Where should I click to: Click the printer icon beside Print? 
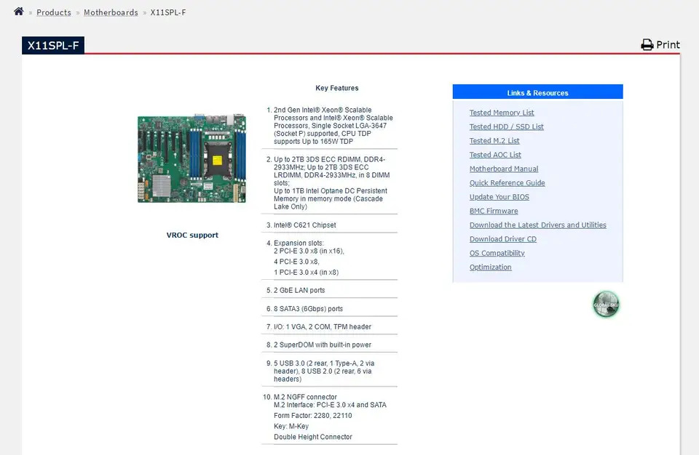pyautogui.click(x=647, y=45)
